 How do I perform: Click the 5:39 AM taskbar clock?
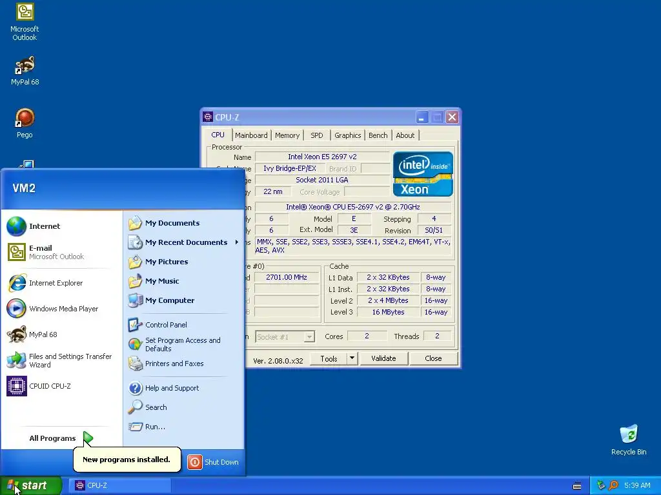coord(637,485)
